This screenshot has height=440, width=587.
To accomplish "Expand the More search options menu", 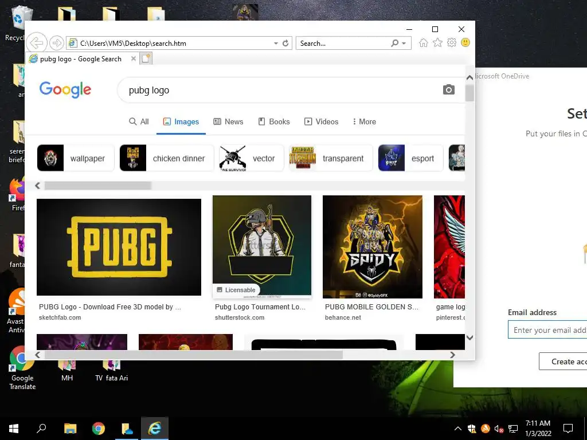I will 364,121.
